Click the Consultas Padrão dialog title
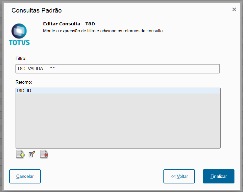Viewport: 243px width, 192px height. 36,10
